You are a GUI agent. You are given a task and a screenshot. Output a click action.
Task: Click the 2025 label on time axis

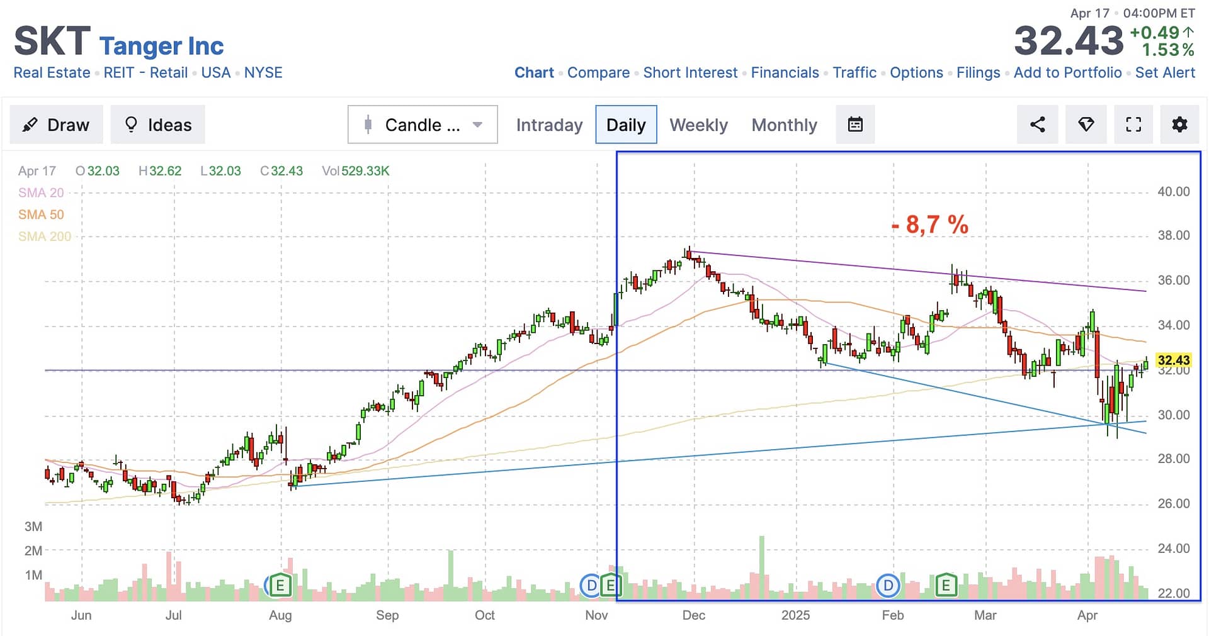(795, 615)
